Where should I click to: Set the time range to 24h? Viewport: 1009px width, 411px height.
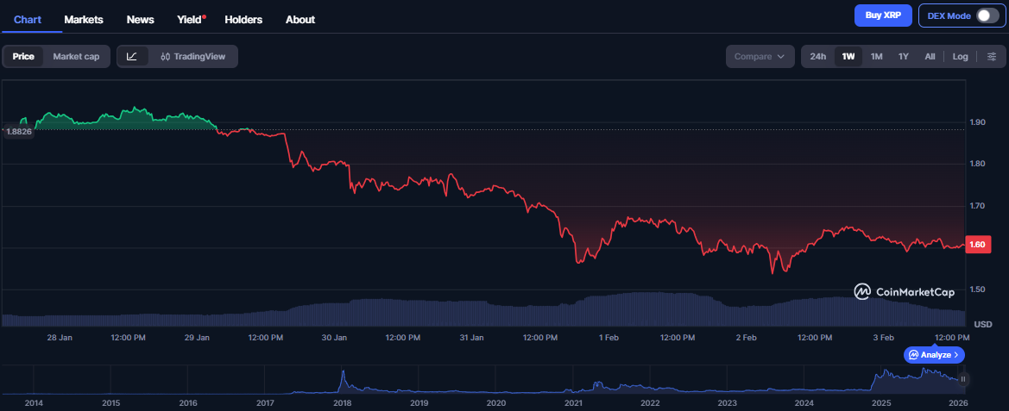click(x=817, y=57)
